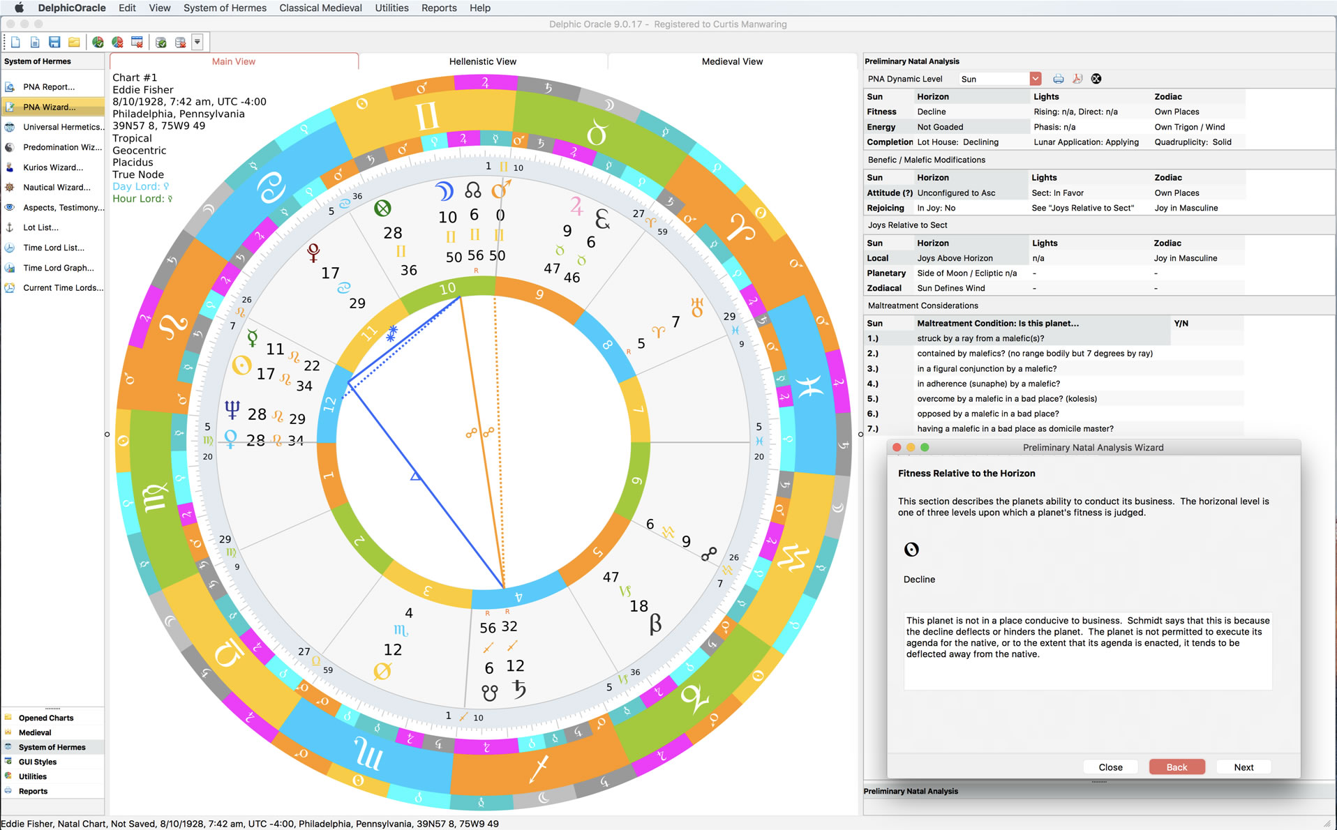
Task: Click the printer icon in Preliminary Natal Analysis
Action: coord(1059,79)
